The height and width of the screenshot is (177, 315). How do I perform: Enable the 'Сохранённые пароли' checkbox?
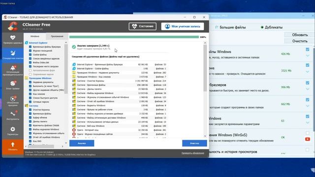point(30,74)
